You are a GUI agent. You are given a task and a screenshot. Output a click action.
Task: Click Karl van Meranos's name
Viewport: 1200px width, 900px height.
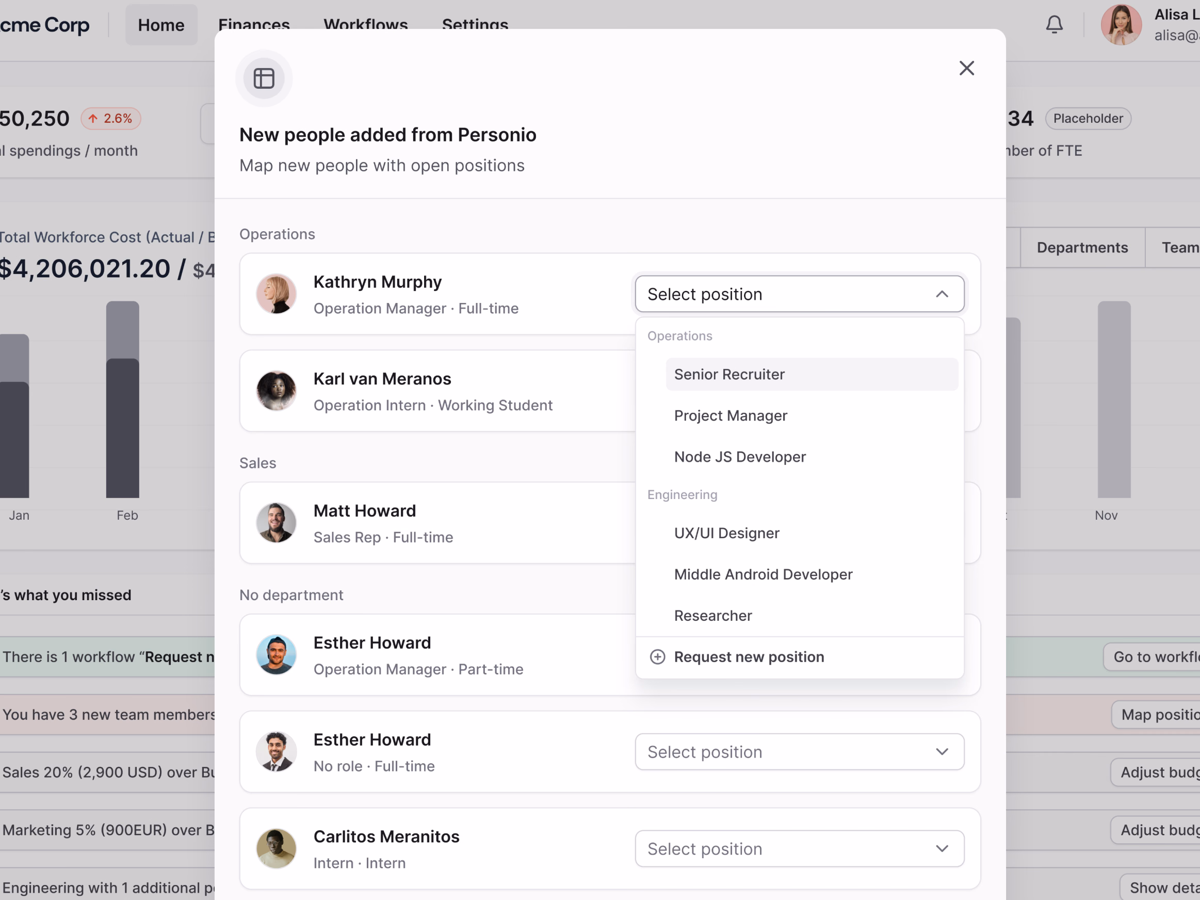[x=382, y=379]
